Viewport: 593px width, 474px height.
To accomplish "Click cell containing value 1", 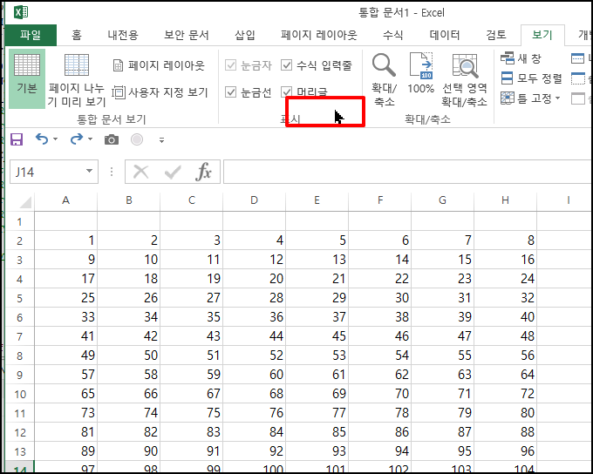I will [65, 240].
